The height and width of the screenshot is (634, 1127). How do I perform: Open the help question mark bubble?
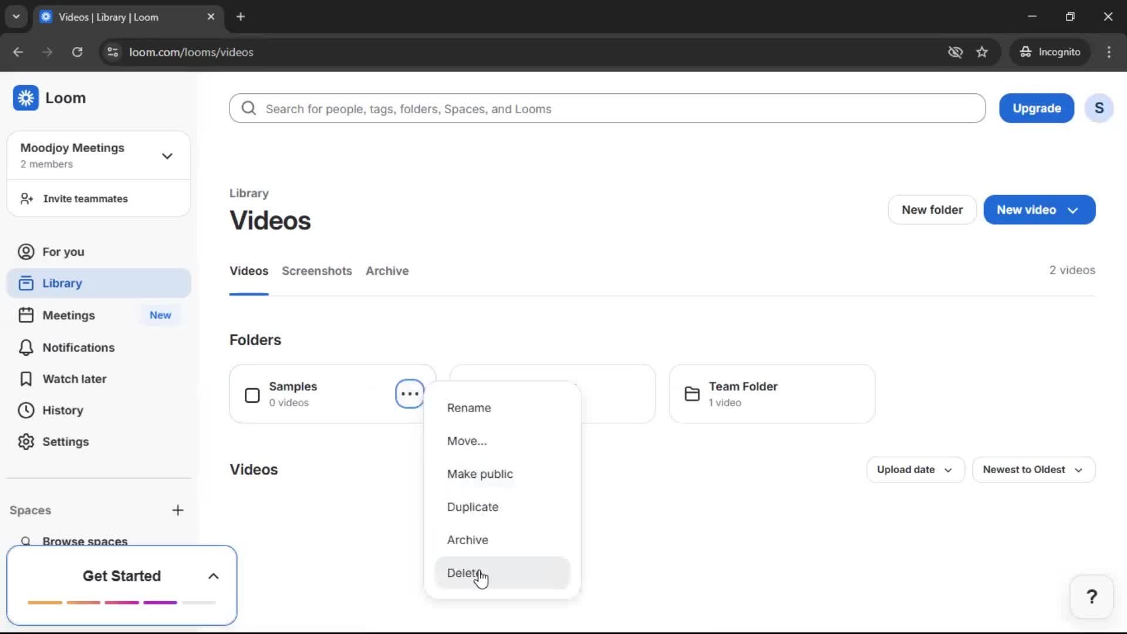click(1091, 596)
